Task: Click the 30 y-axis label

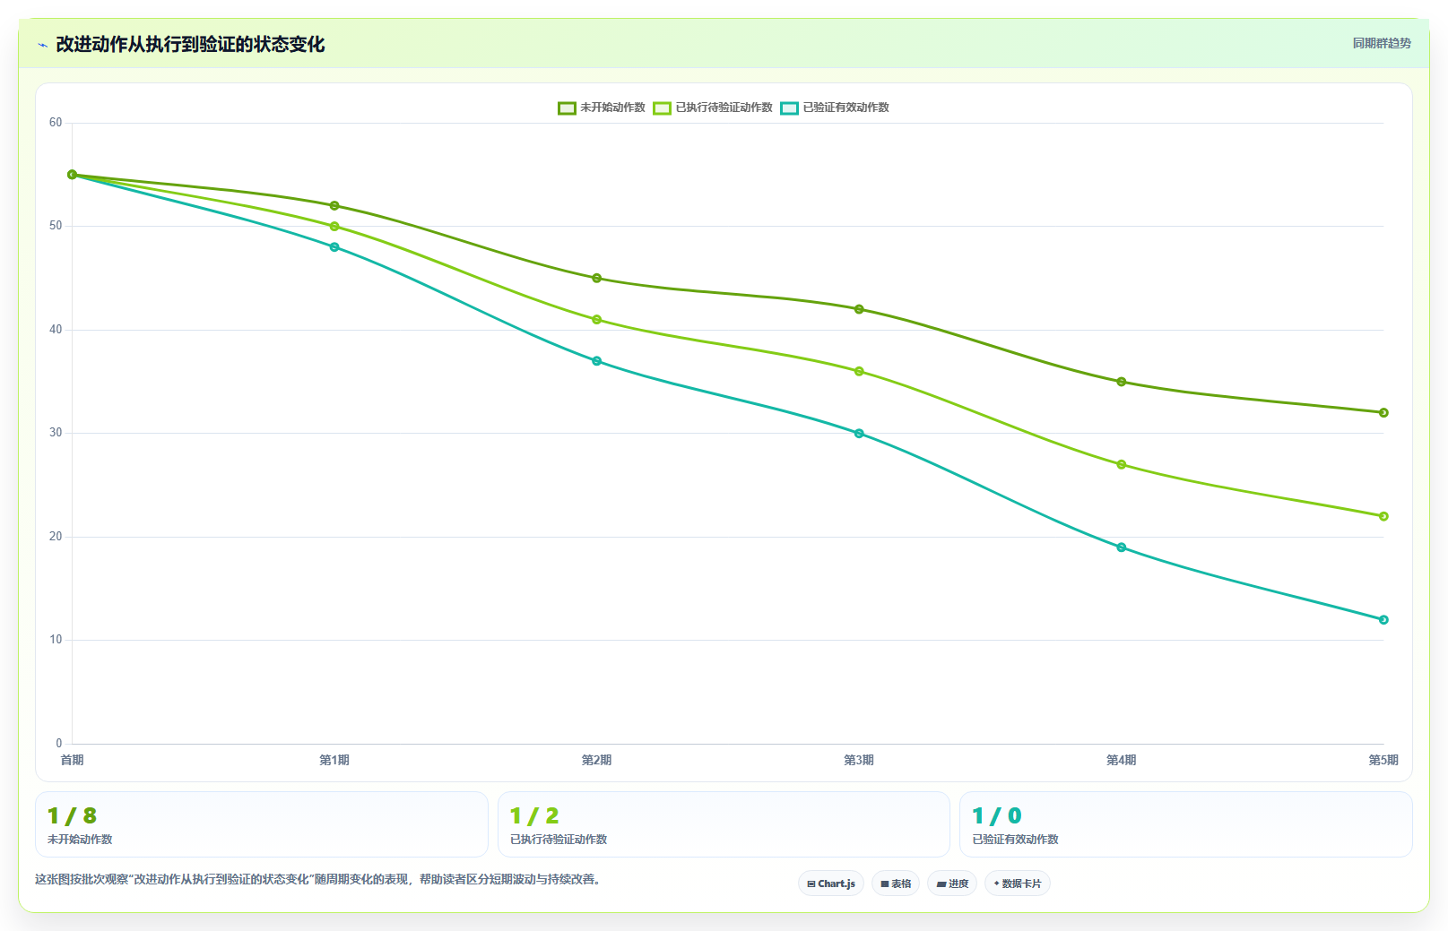Action: 56,433
